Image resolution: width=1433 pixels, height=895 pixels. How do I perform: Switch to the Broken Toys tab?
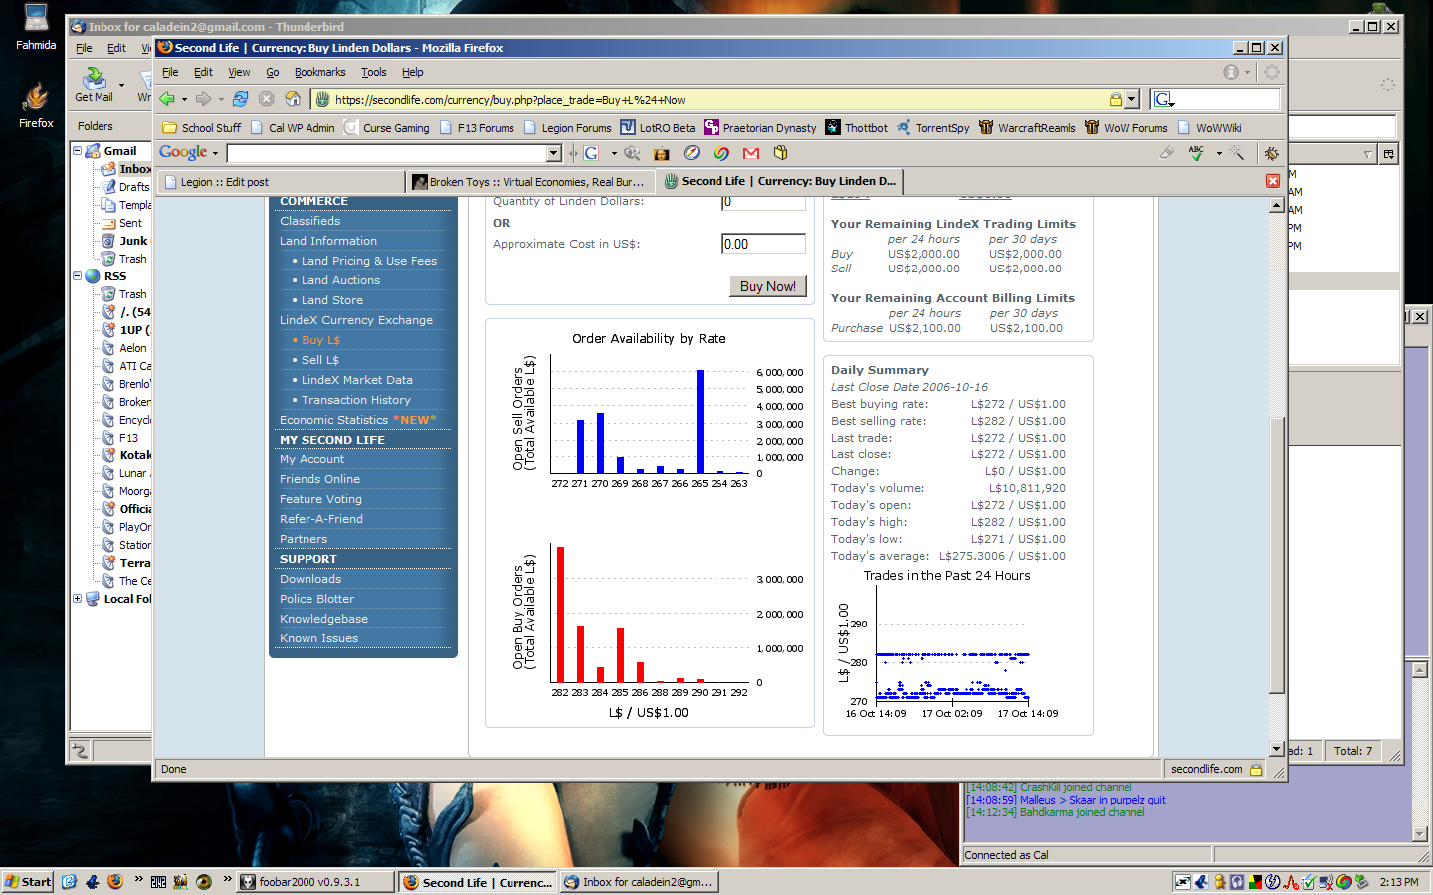coord(529,182)
